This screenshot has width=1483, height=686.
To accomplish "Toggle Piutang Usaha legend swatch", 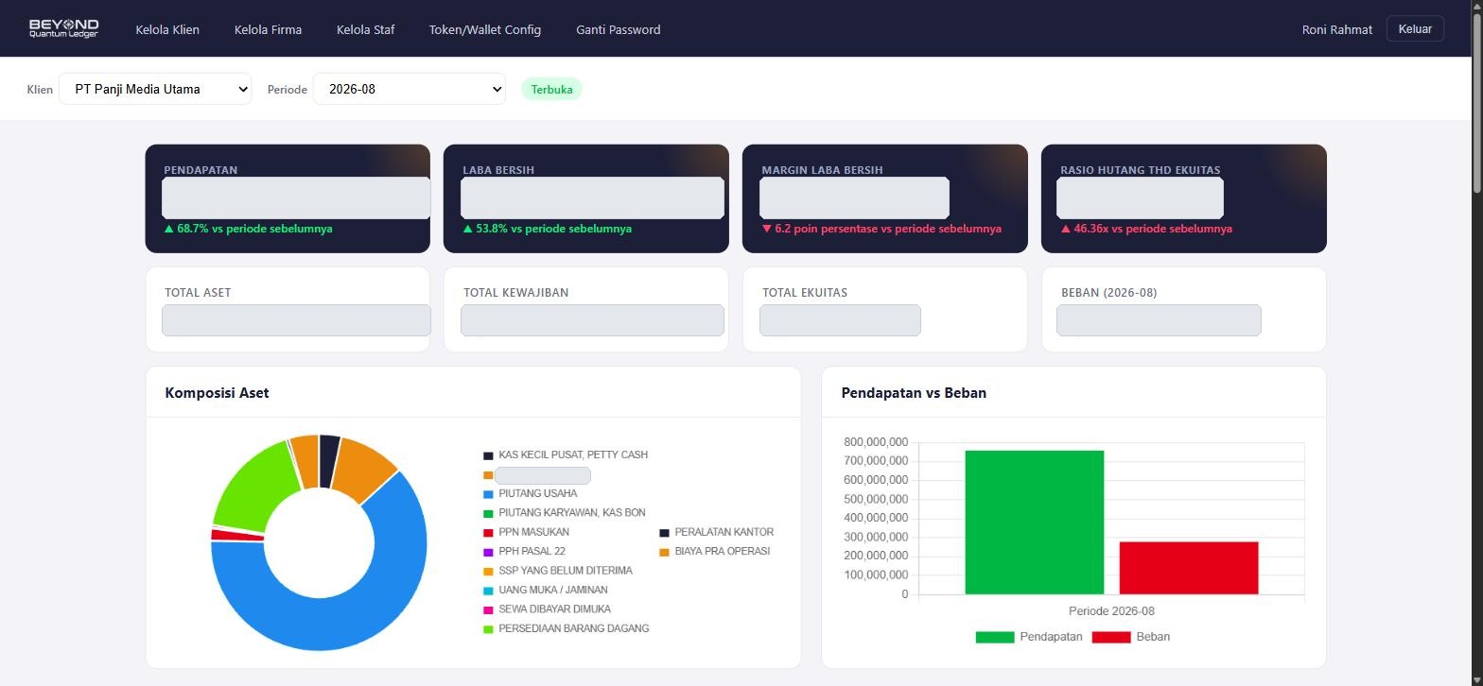I will (488, 494).
